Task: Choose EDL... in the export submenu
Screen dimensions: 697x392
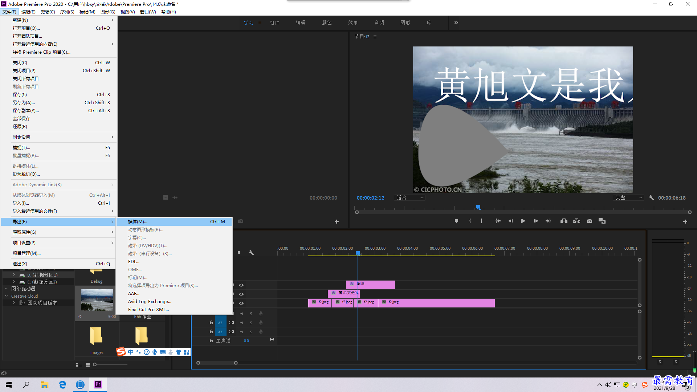Action: point(174,262)
